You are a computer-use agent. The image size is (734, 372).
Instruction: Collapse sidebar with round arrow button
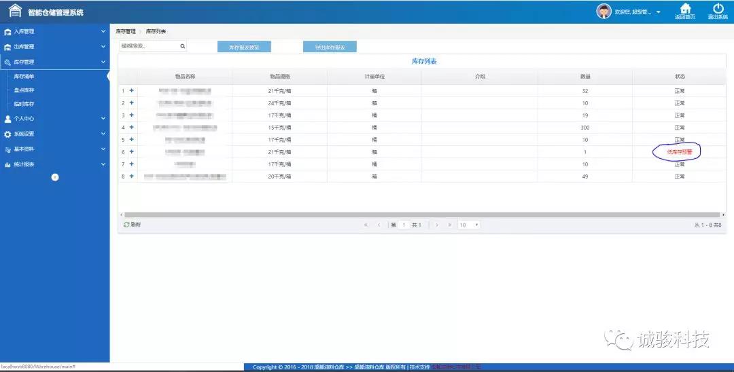[55, 177]
